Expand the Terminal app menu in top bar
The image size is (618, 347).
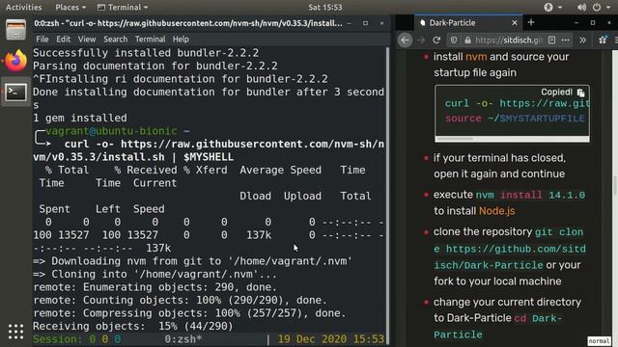click(x=123, y=7)
